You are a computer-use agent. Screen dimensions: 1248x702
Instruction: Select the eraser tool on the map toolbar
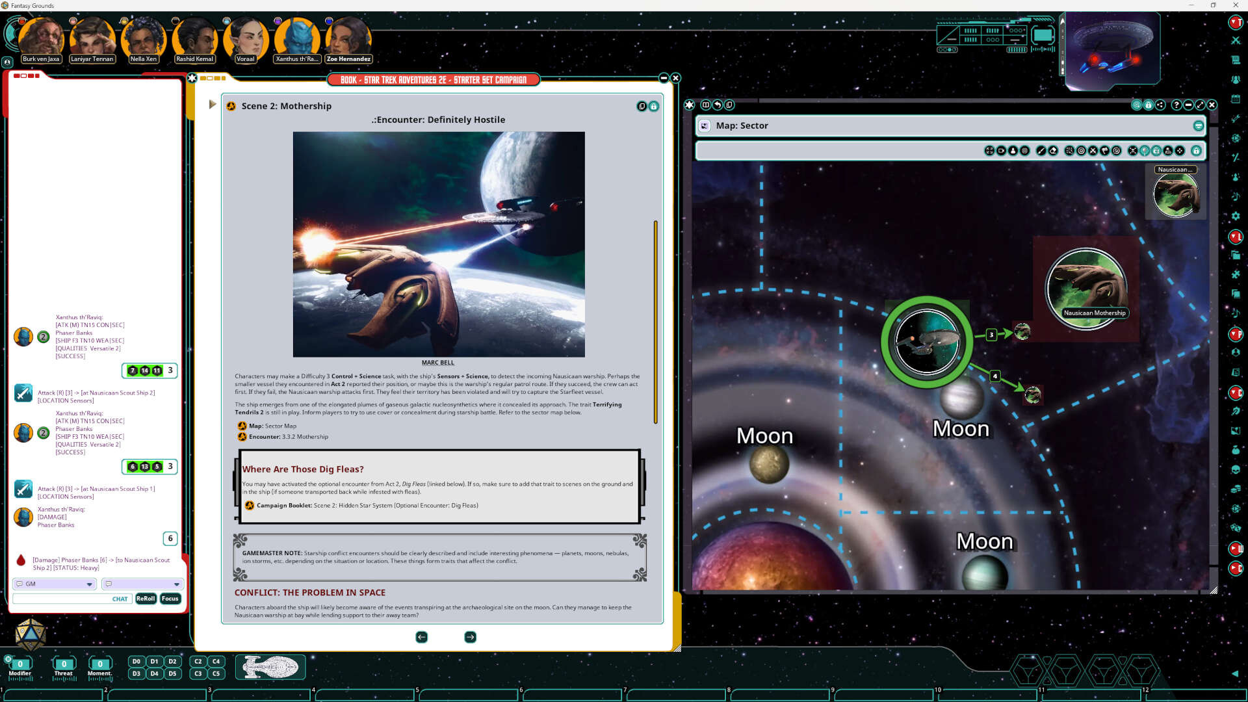point(1053,151)
